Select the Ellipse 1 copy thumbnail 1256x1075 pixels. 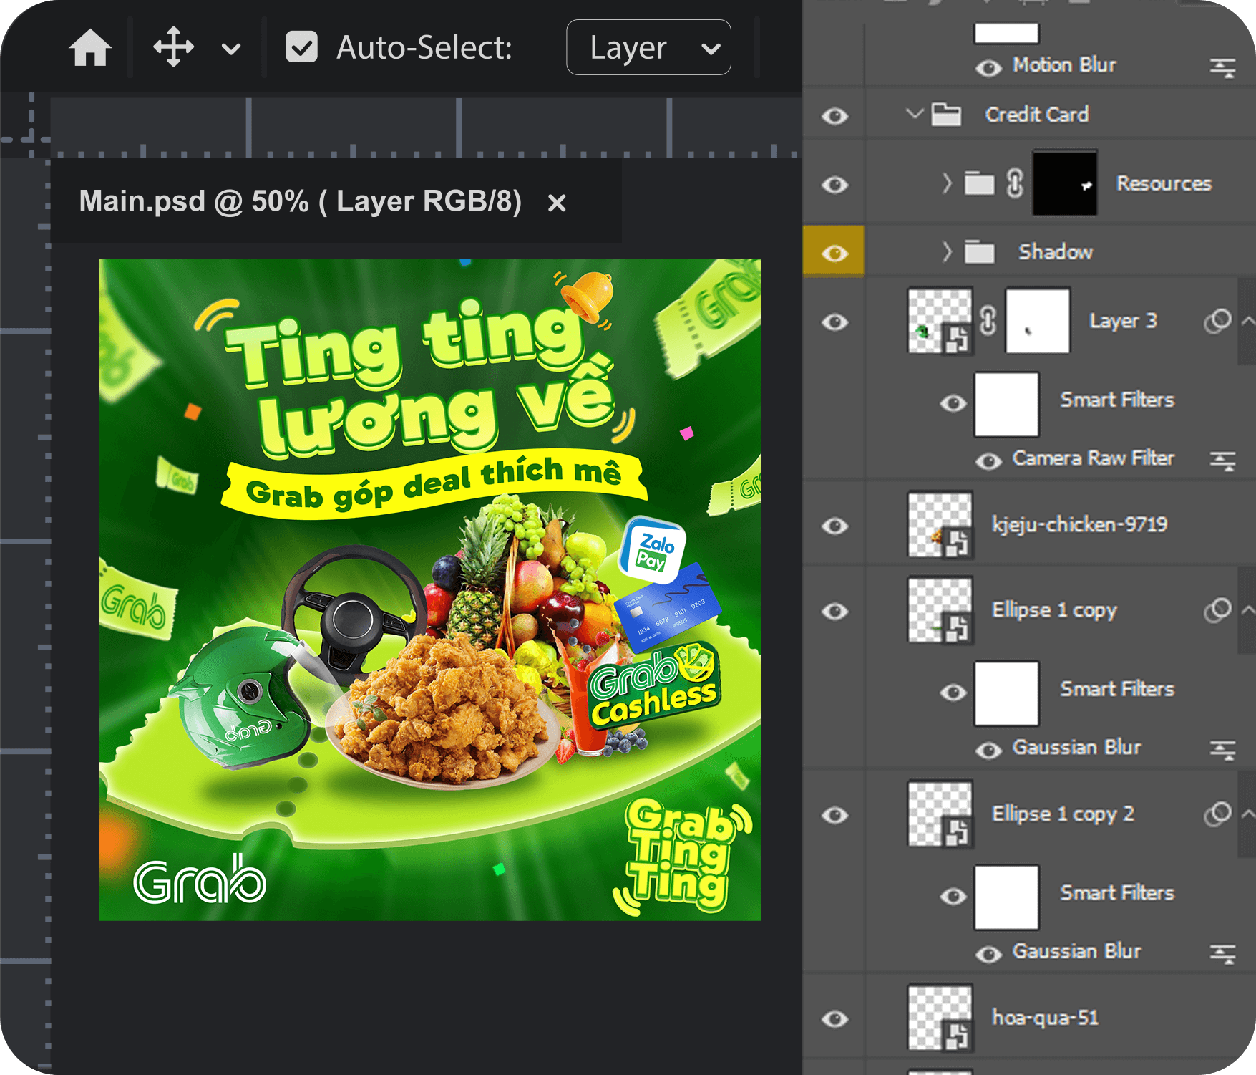[940, 610]
